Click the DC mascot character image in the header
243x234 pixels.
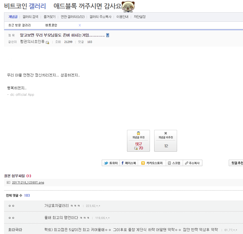(x=128, y=6)
